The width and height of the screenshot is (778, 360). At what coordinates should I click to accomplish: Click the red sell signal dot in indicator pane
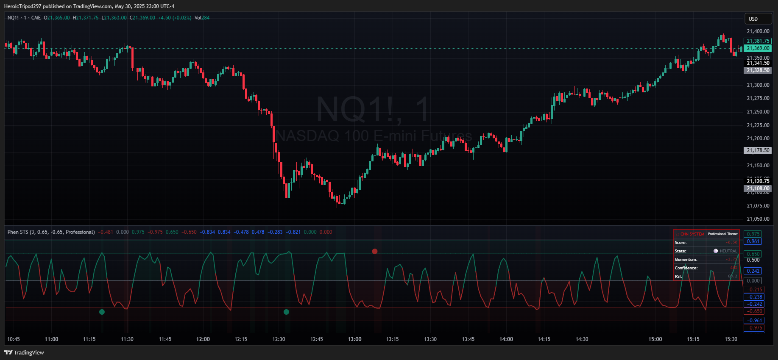[x=375, y=251]
